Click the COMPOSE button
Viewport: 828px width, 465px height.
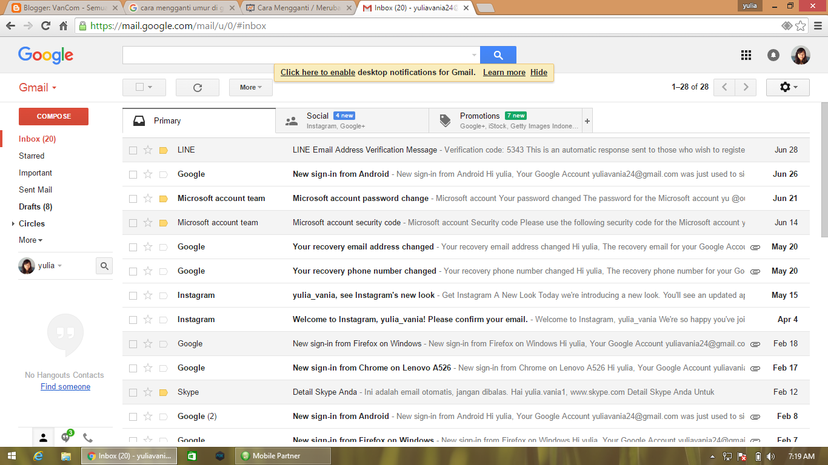pos(53,116)
